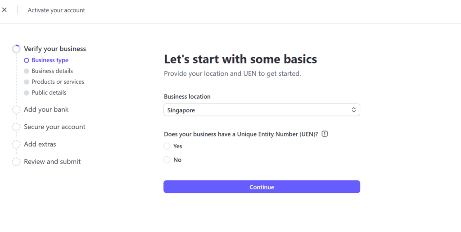This screenshot has width=461, height=232.
Task: Click the Add extras step circle
Action: click(x=16, y=145)
